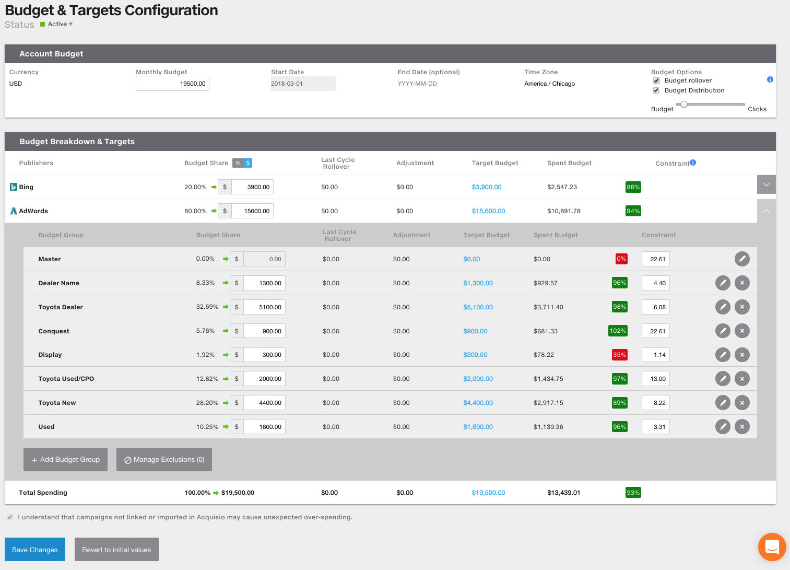Viewport: 790px width, 570px height.
Task: Click pencil icon for Toyota Dealer row
Action: click(x=723, y=307)
